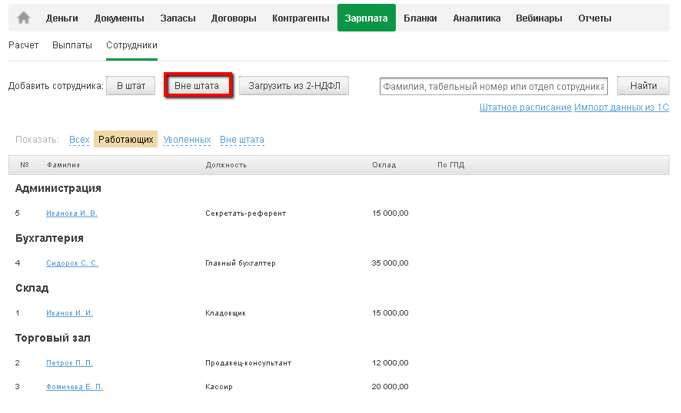Click the Должность column header
681x413 pixels.
pyautogui.click(x=226, y=165)
